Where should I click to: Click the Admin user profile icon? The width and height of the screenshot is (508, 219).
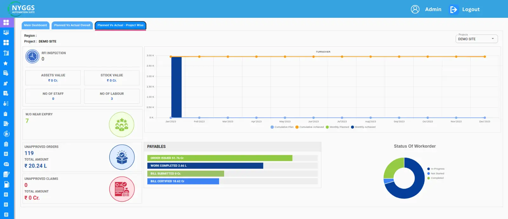[415, 10]
